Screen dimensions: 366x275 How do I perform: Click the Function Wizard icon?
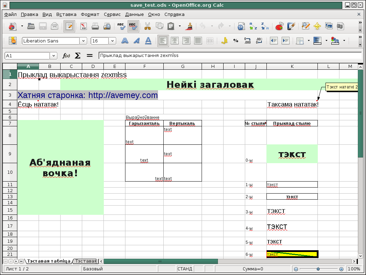coord(66,56)
